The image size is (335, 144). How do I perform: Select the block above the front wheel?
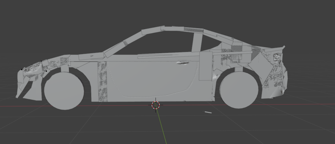pos(65,69)
